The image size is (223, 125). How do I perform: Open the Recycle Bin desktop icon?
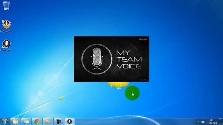[x=6, y=6]
